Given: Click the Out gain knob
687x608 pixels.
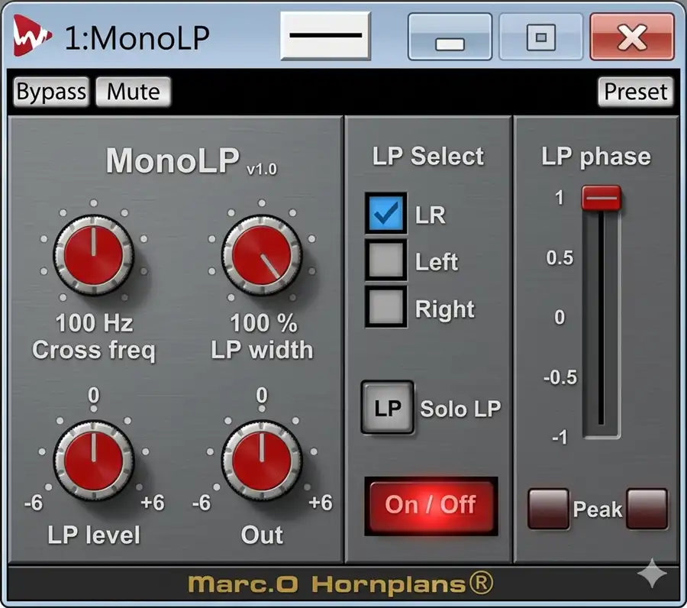Looking at the screenshot, I should coord(262,461).
